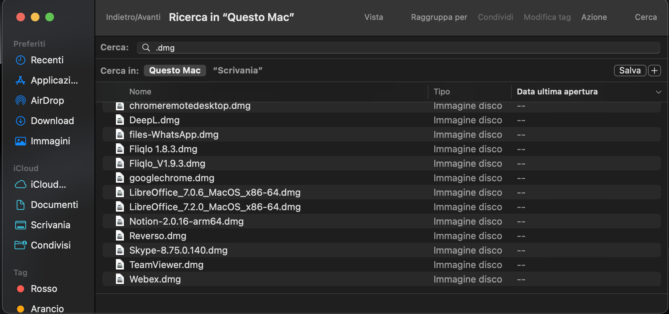Click the .dmg search field
Viewport: 669px width, 314px height.
click(x=398, y=48)
